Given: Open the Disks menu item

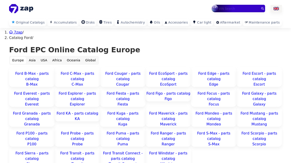Looking at the screenshot, I should (88, 22).
